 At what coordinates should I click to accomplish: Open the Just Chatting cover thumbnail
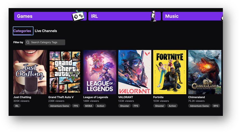point(30,72)
